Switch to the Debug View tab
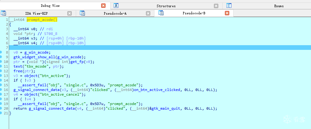Image resolution: width=311 pixels, height=129 pixels. point(50,6)
